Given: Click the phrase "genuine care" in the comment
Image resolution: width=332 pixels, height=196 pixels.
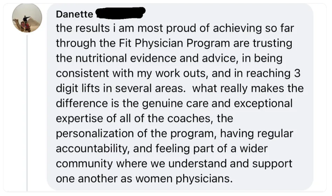Looking at the screenshot, I should click(175, 103).
